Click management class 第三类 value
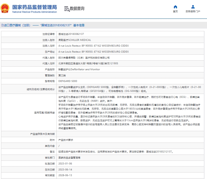 (62, 75)
